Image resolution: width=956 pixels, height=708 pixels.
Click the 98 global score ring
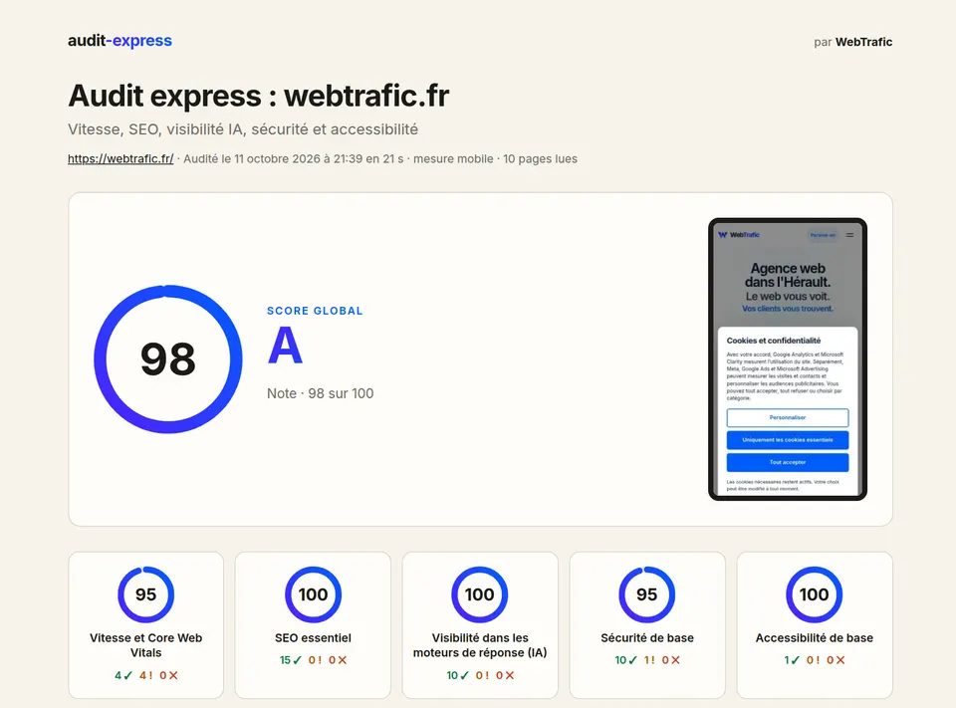coord(168,359)
